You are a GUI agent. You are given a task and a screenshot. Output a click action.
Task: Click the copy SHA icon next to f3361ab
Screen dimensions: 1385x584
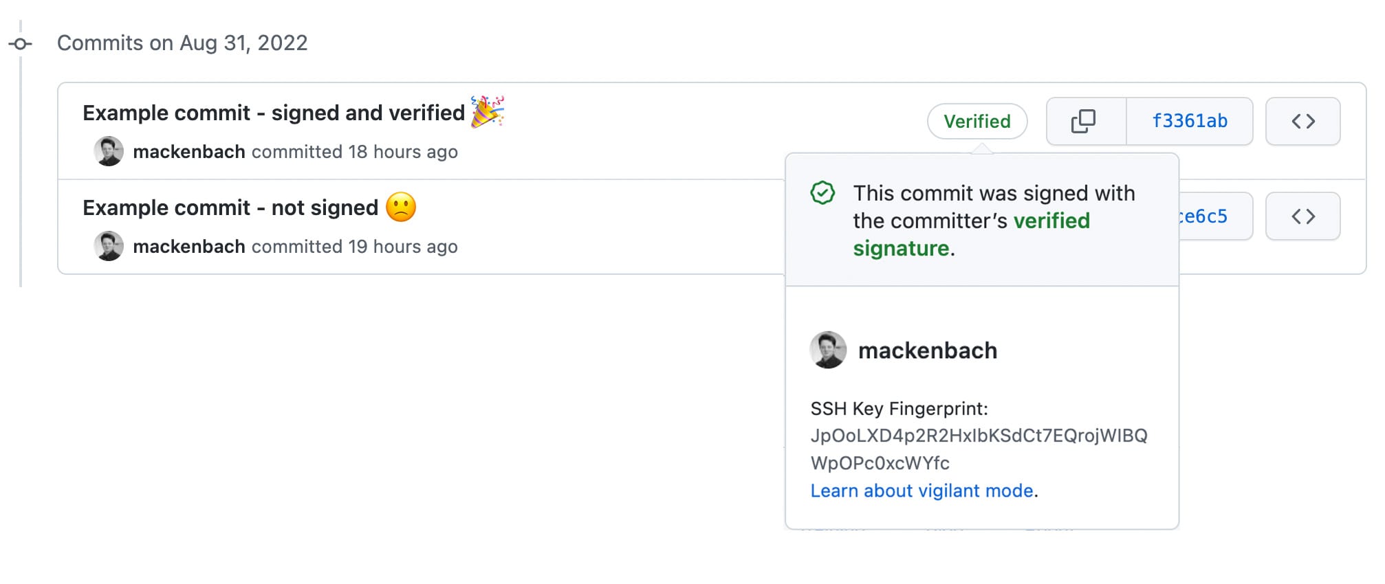1084,121
